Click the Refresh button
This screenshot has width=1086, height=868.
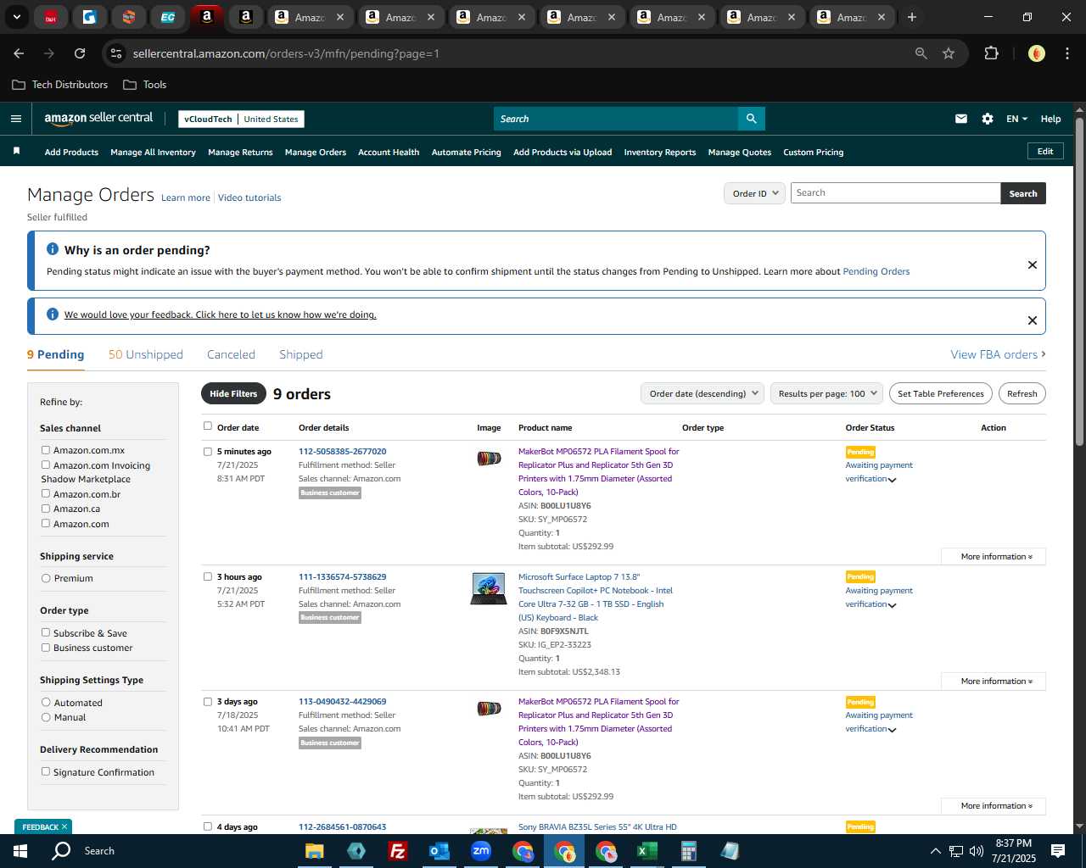pos(1022,393)
